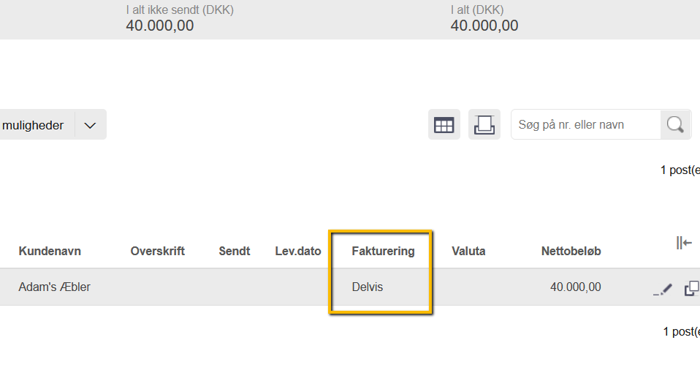
Task: Sort by Overskrift column header
Action: click(x=157, y=251)
